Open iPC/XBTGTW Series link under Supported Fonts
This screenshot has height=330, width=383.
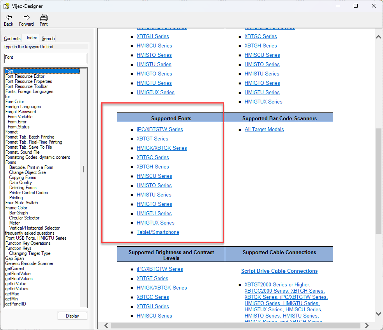click(160, 130)
